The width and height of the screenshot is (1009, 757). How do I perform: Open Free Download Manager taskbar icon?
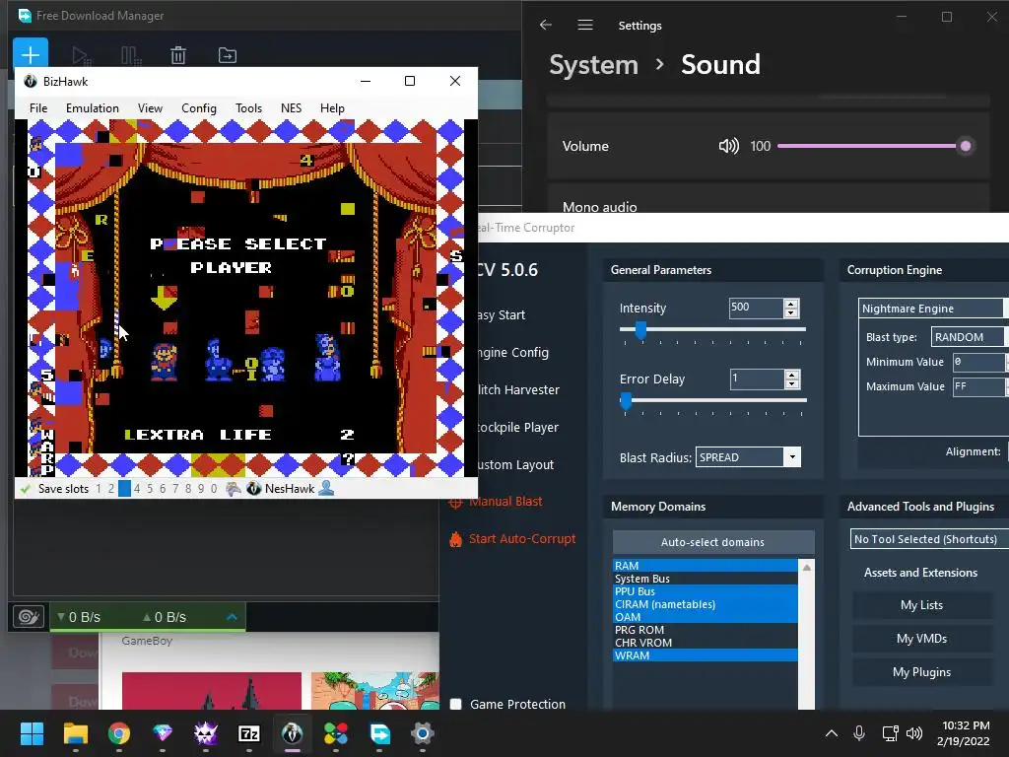[379, 733]
